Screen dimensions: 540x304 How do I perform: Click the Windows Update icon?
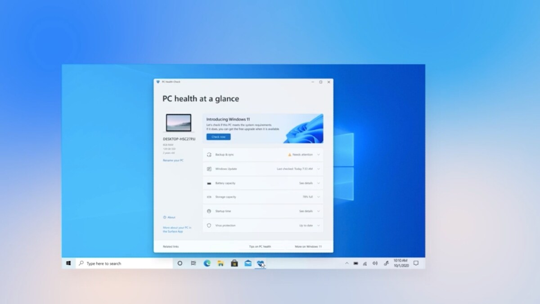tap(208, 169)
